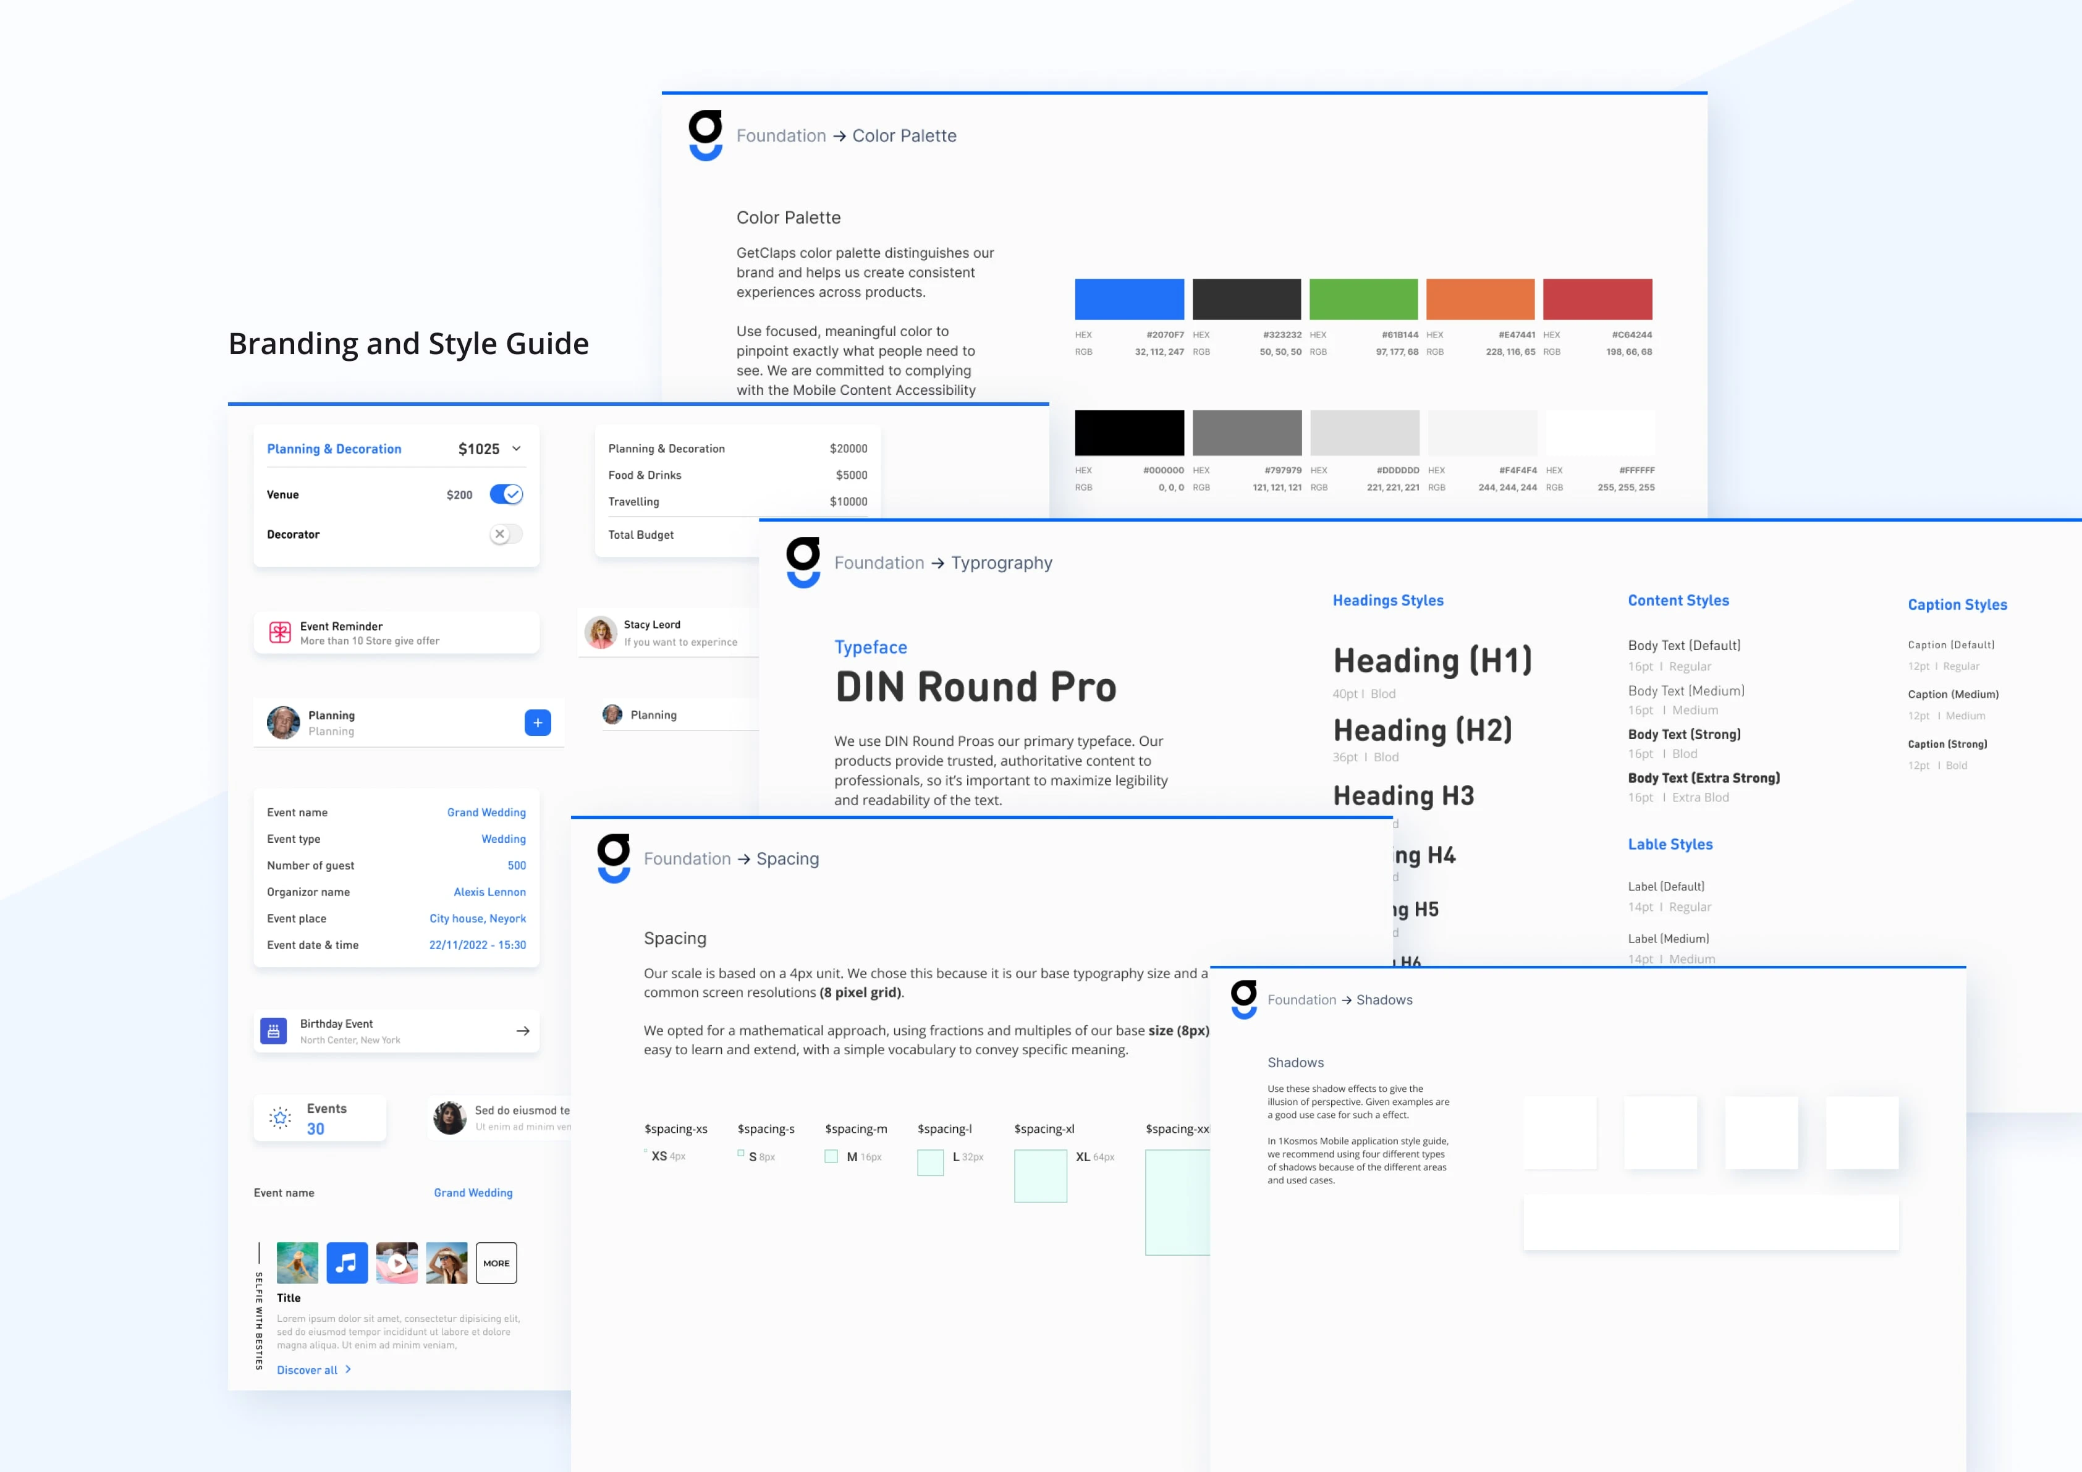Enable the Decorator toggle
Screen dimensions: 2082x1472
[505, 534]
